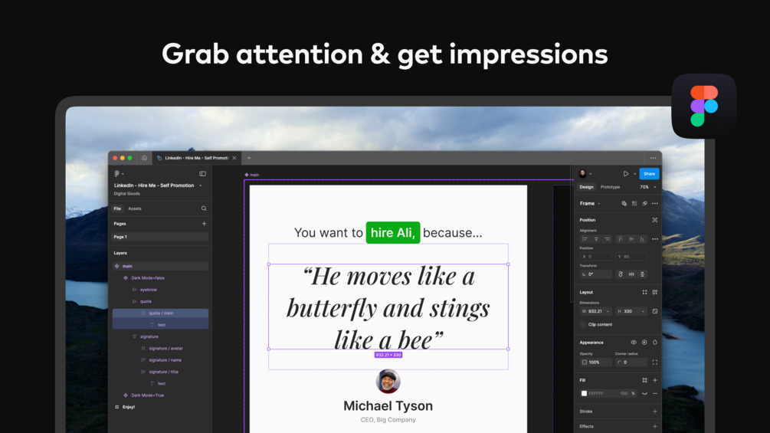
Task: Toggle Clip content checkbox
Action: (x=583, y=324)
